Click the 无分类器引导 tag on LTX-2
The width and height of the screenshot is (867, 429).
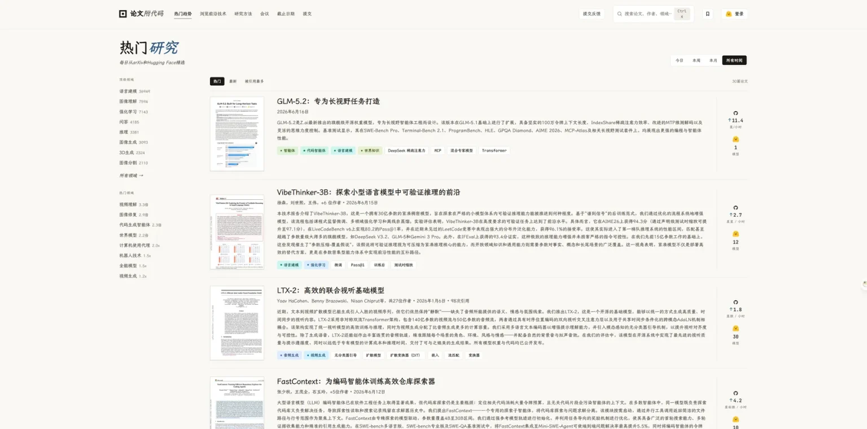tap(345, 355)
